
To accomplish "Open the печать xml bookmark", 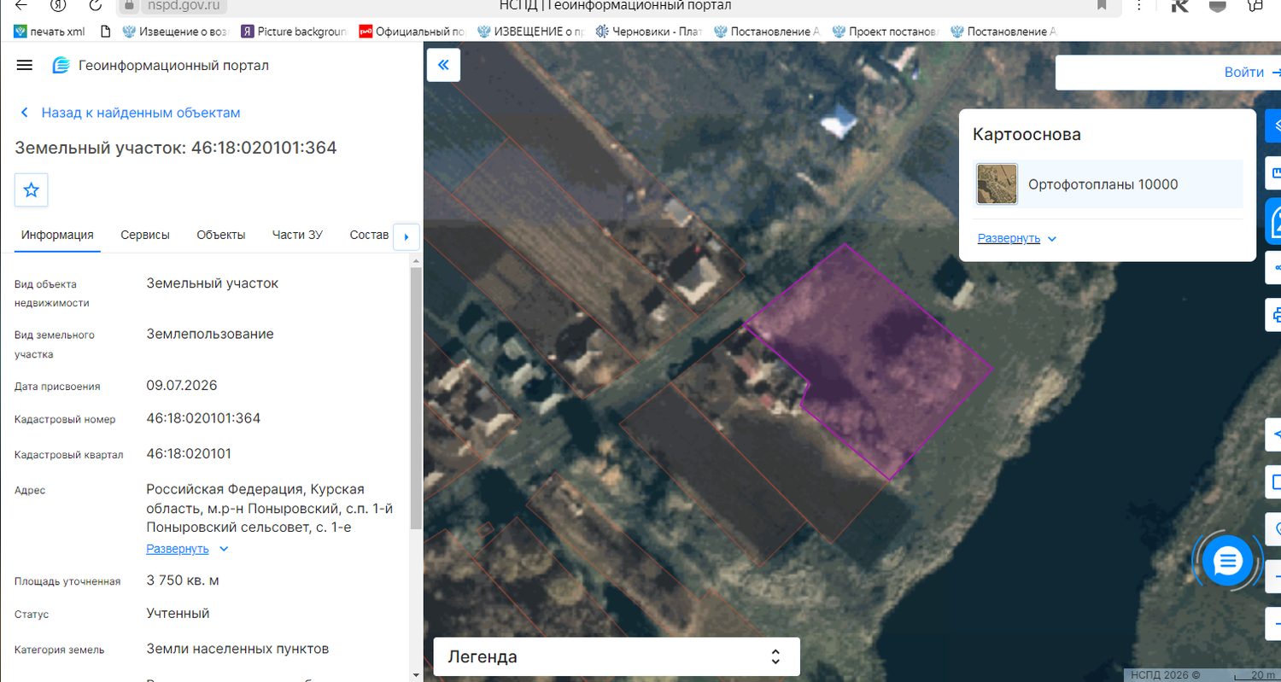I will point(50,32).
